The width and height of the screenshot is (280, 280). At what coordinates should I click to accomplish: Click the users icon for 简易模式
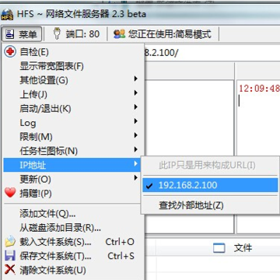pos(120,34)
